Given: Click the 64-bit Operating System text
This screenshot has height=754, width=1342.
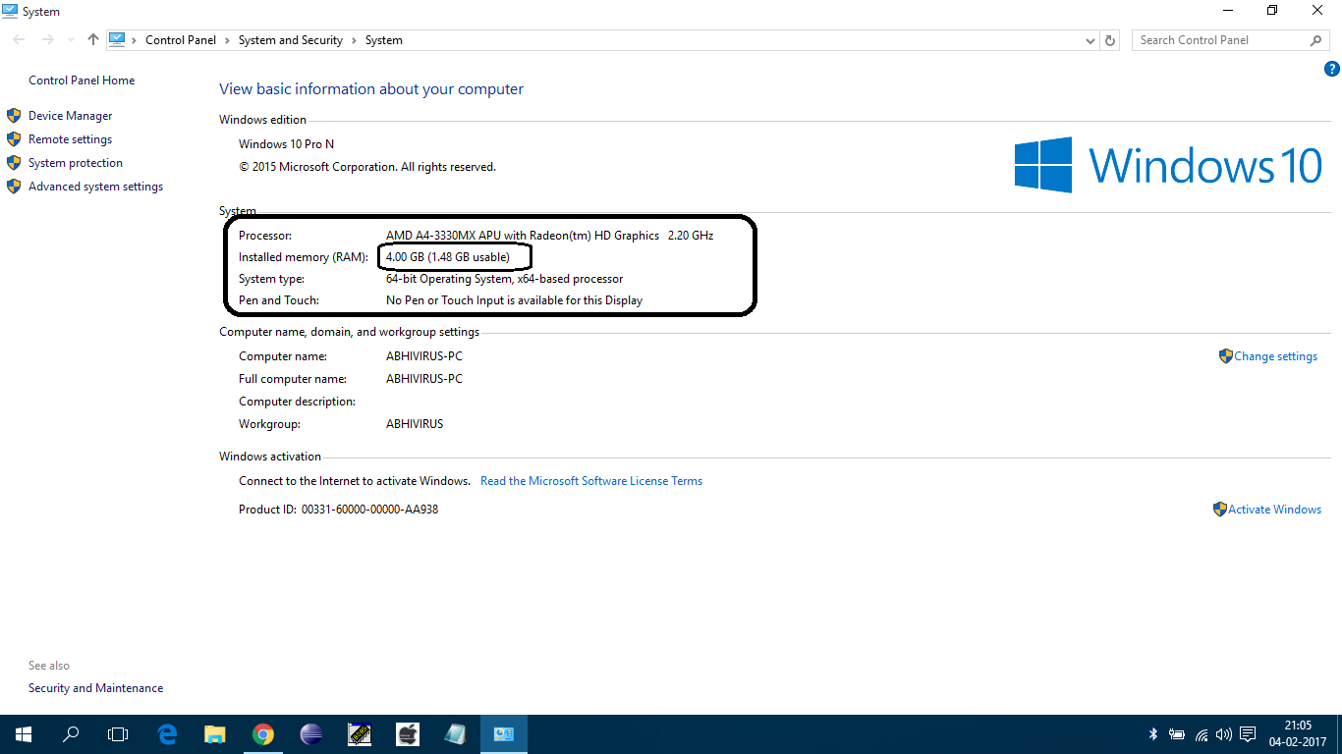Looking at the screenshot, I should (505, 279).
